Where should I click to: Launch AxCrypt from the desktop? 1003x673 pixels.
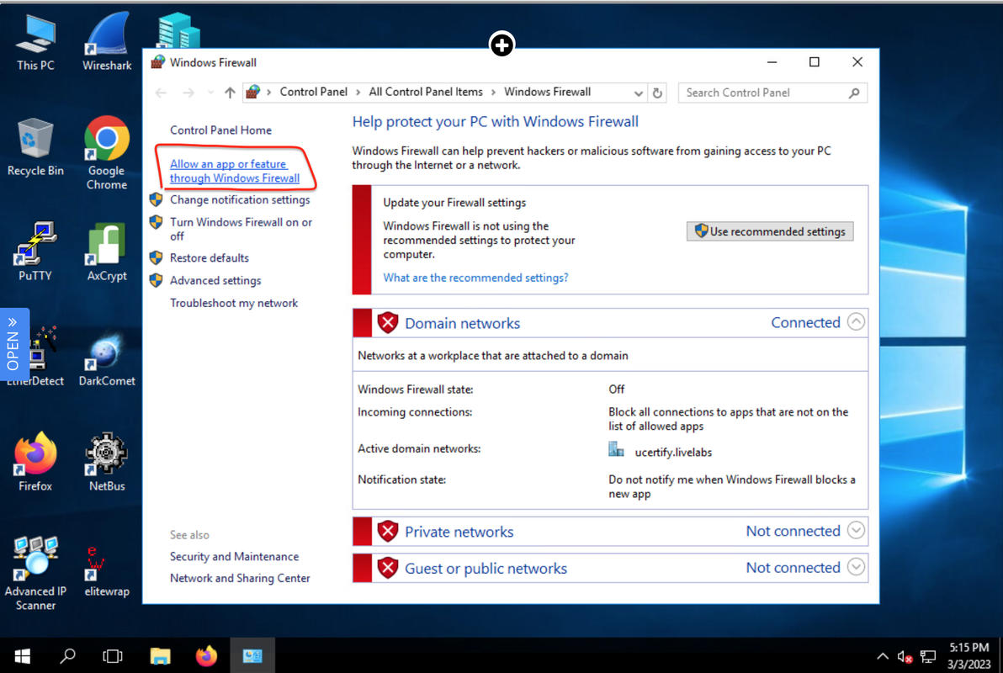click(107, 252)
